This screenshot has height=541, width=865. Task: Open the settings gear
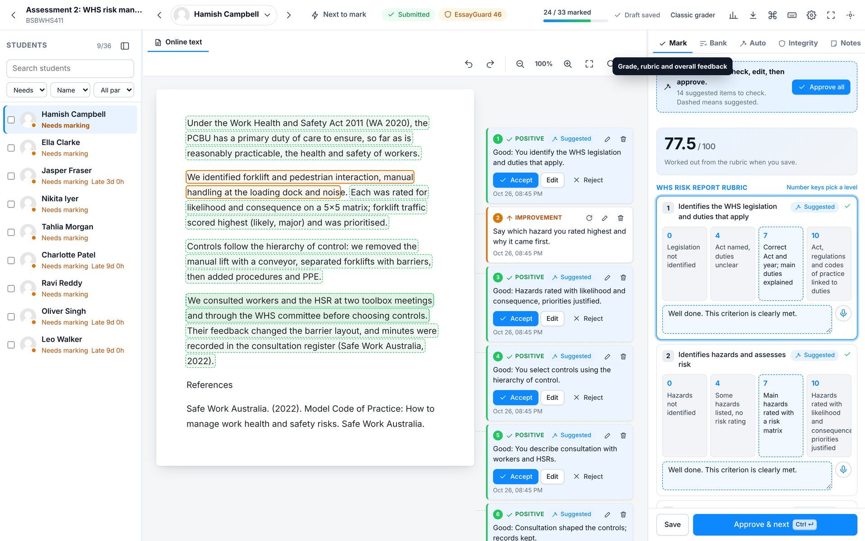pos(811,15)
